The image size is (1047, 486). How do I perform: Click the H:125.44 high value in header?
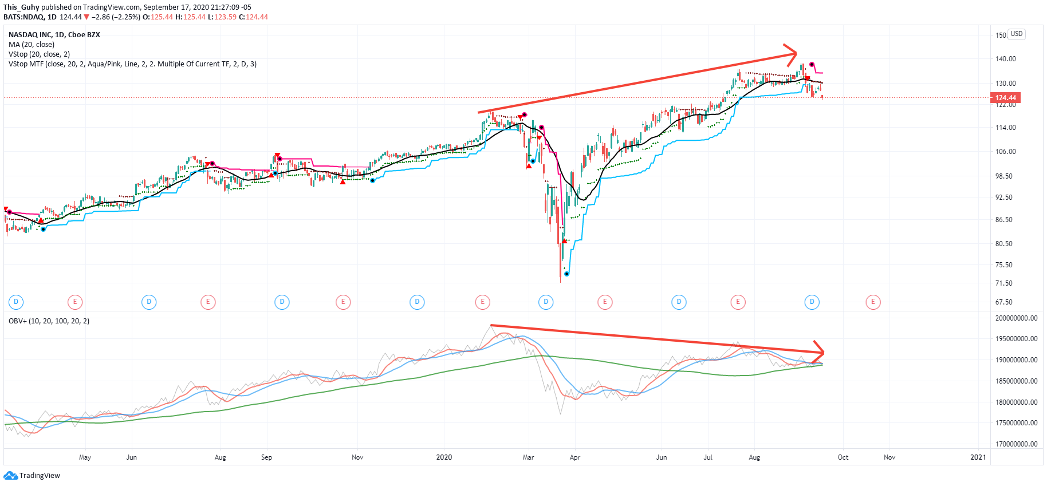tap(190, 17)
